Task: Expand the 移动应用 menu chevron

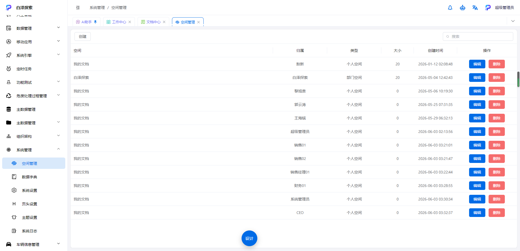Action: coord(58,41)
